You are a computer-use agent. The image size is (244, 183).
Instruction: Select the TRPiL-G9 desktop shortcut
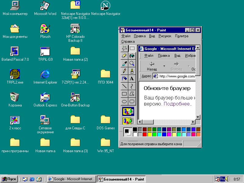tap(45, 54)
